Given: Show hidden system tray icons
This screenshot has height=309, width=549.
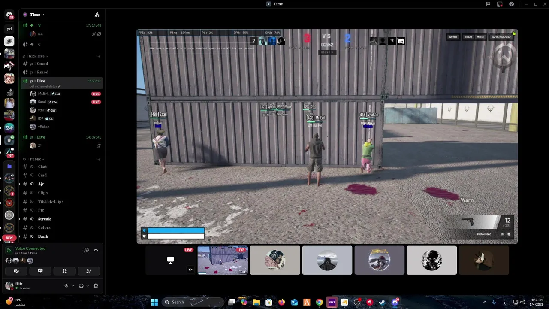Looking at the screenshot, I should click(485, 302).
